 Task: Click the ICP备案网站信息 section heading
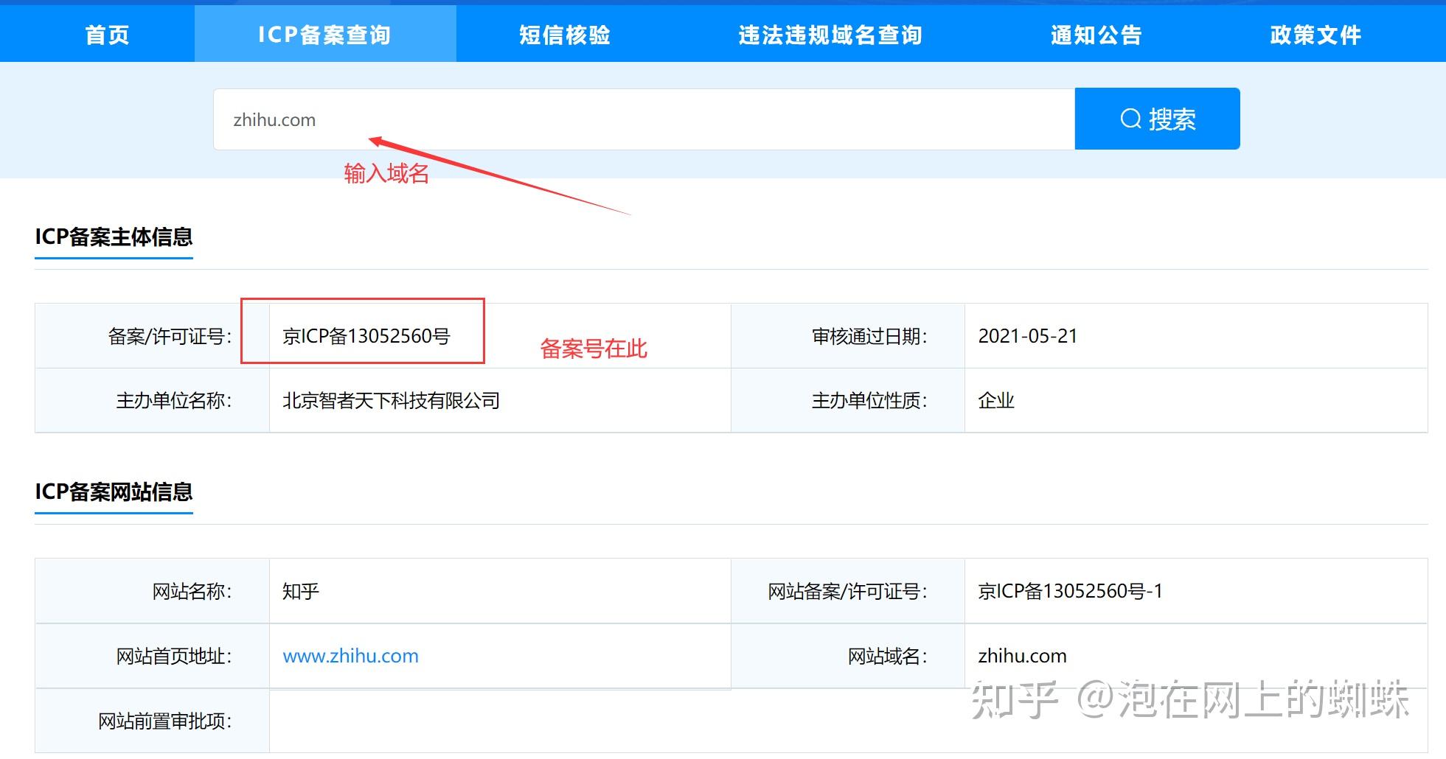(x=114, y=492)
